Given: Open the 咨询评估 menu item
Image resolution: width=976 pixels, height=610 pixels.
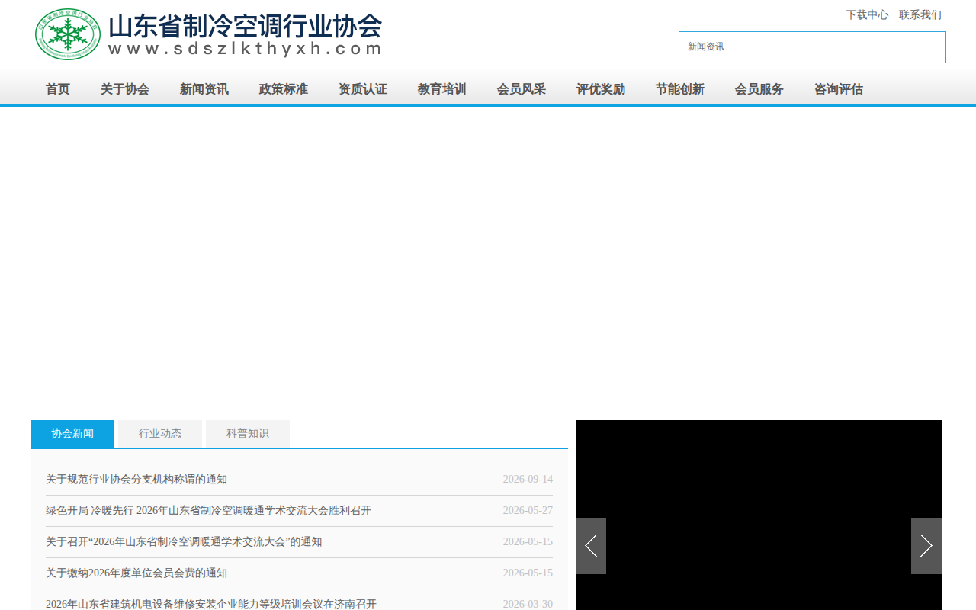Looking at the screenshot, I should (x=839, y=89).
